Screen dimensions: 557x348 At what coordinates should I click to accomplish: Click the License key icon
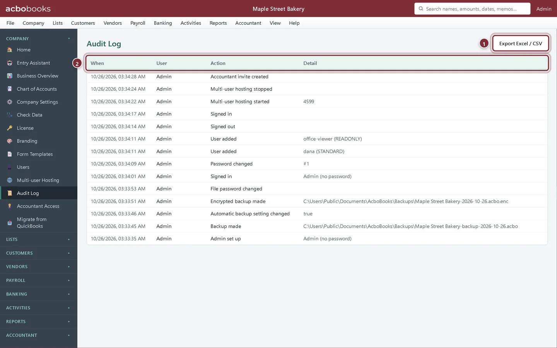coord(10,128)
